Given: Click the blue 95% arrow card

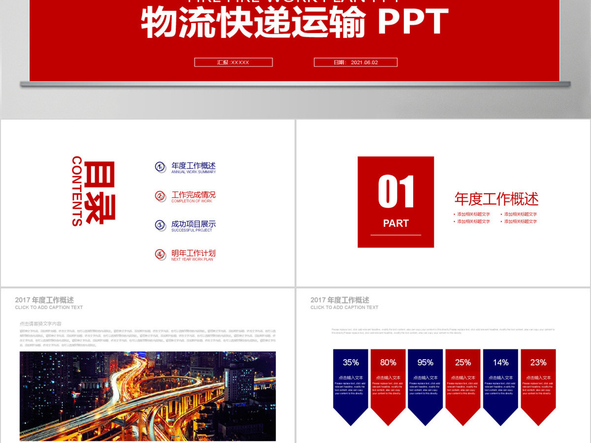Looking at the screenshot, I should coord(426,387).
